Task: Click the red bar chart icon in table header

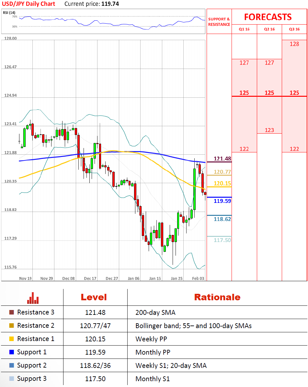Action: click(x=33, y=298)
